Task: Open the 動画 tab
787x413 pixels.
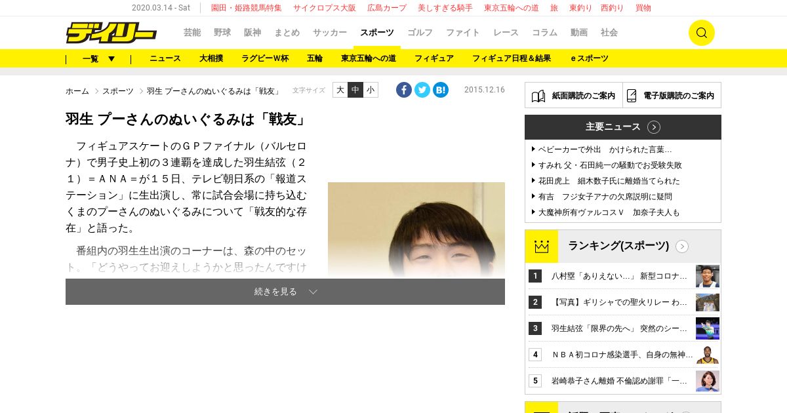Action: click(579, 33)
